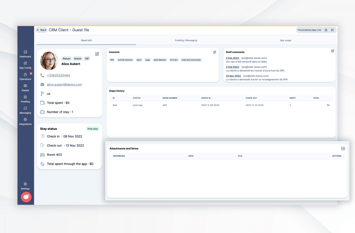Copy the Personalised App Link

click(x=326, y=30)
